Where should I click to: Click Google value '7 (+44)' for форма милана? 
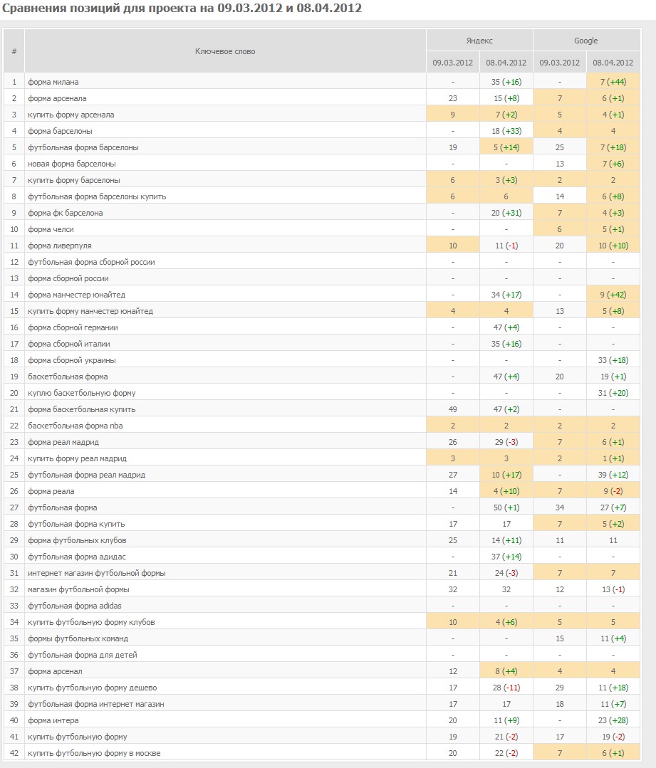tap(613, 83)
